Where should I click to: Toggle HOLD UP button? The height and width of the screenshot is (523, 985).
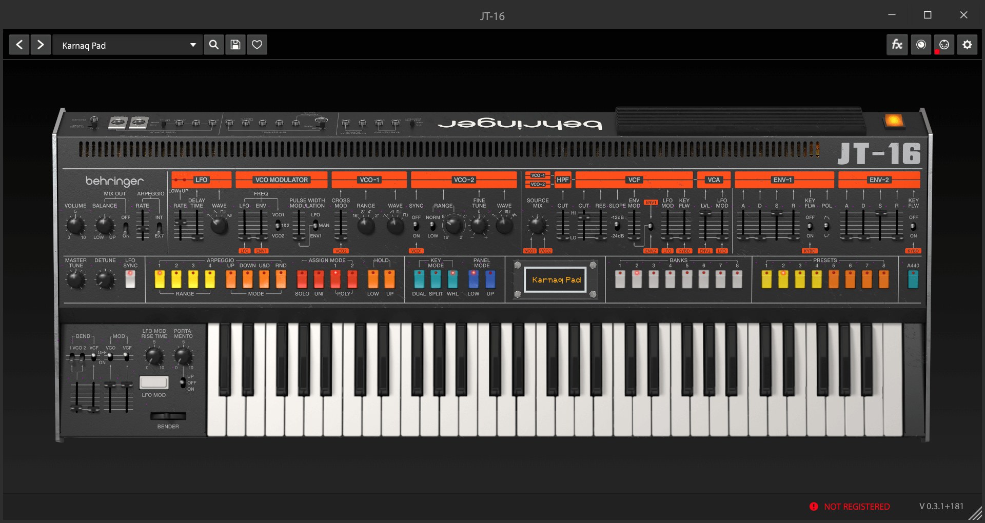[390, 279]
